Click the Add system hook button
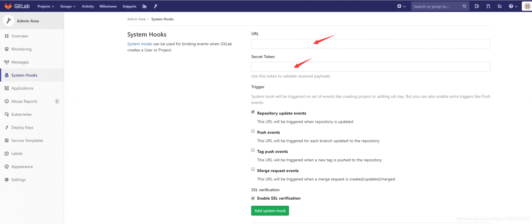The image size is (532, 224). (x=270, y=211)
